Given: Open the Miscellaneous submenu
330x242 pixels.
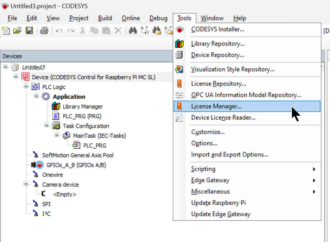Looking at the screenshot, I should point(247,192).
